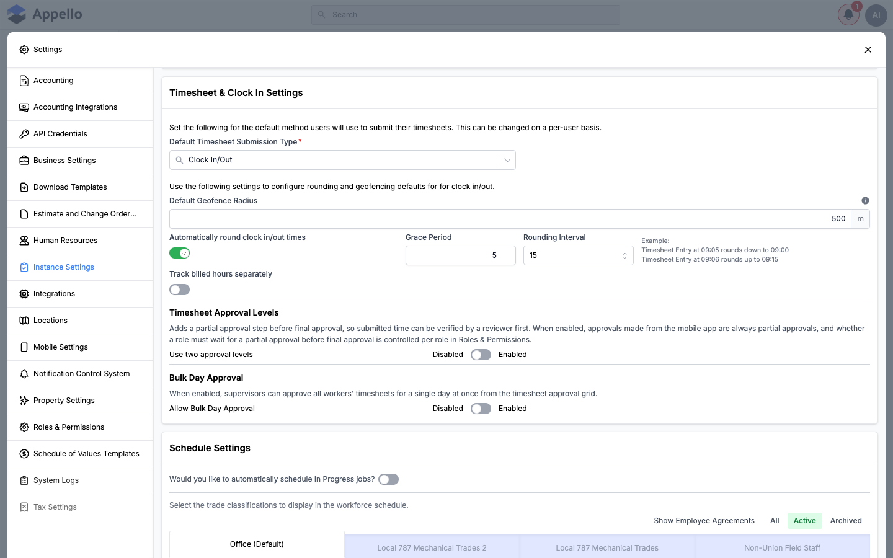Click the top Search field
Image resolution: width=893 pixels, height=558 pixels.
pyautogui.click(x=465, y=15)
